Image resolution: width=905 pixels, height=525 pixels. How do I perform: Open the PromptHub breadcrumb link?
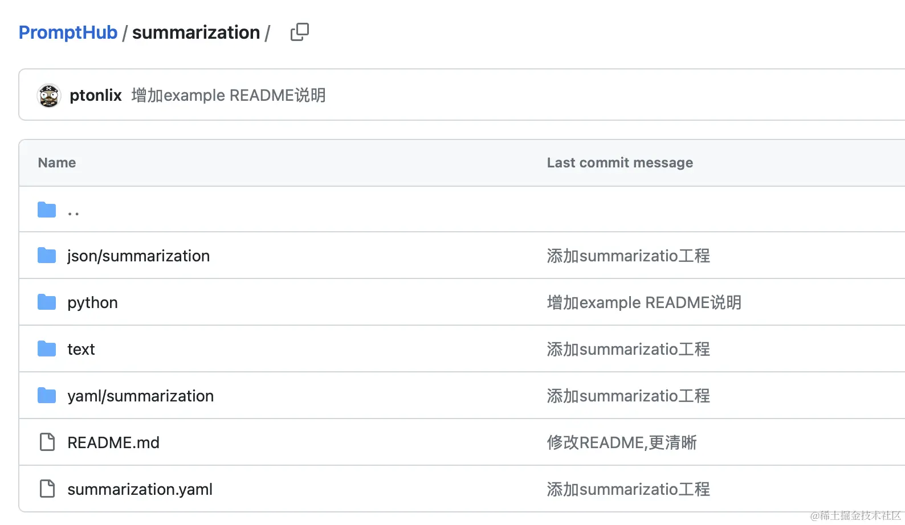(68, 32)
